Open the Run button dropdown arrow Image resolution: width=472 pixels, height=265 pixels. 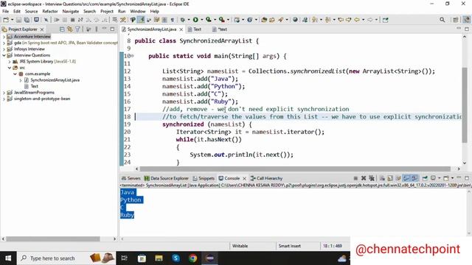pyautogui.click(x=201, y=20)
